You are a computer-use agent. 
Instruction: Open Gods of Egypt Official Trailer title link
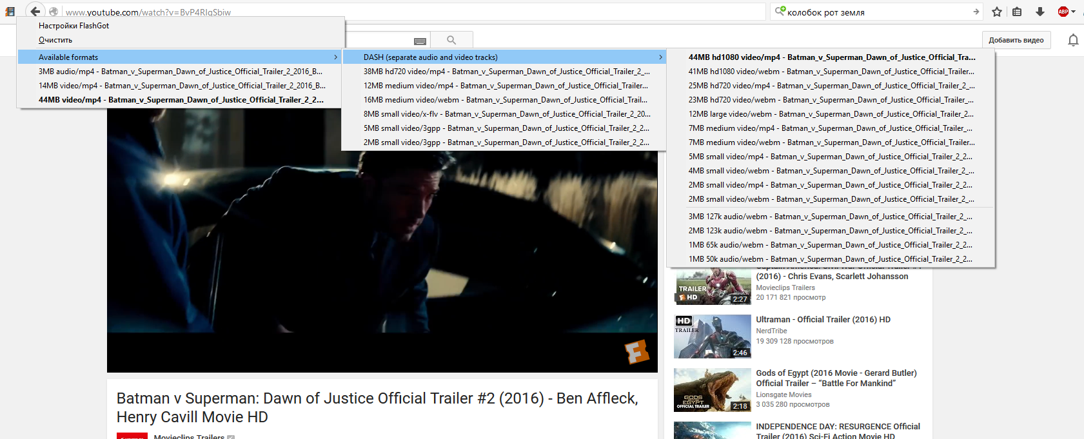(x=836, y=378)
